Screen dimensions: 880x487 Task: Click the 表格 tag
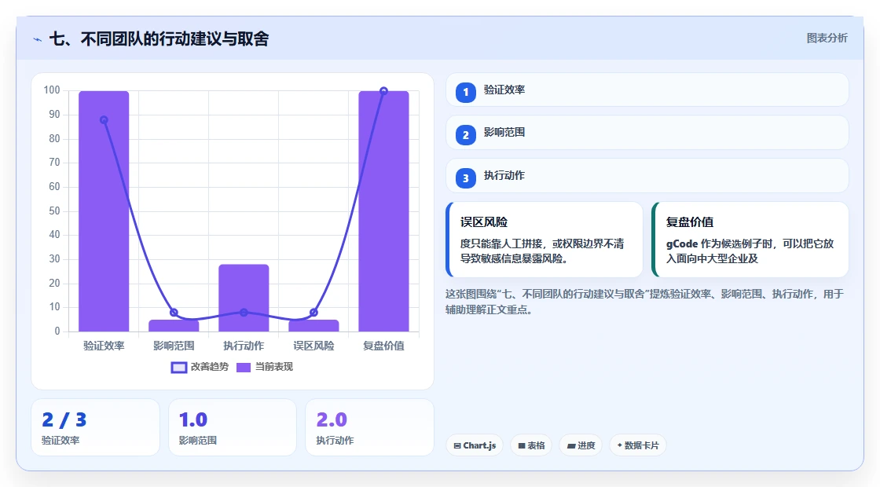(x=531, y=445)
